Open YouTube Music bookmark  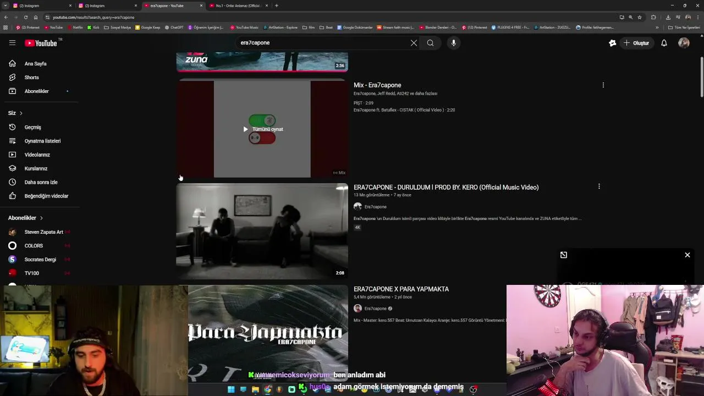(x=244, y=28)
